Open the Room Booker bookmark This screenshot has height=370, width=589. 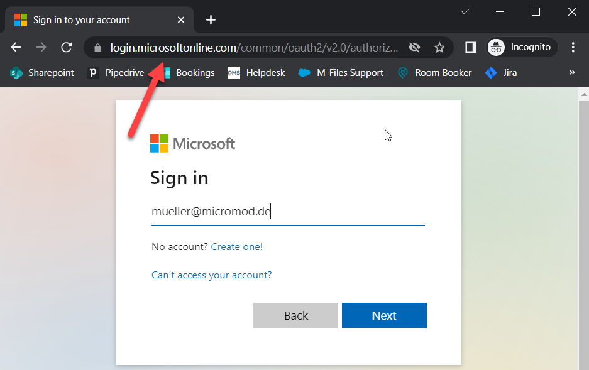pyautogui.click(x=434, y=73)
